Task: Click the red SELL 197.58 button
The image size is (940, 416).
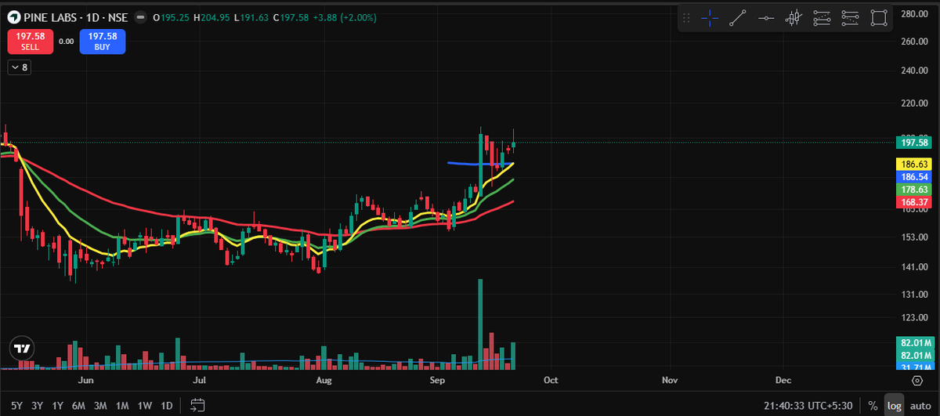Action: pos(31,41)
